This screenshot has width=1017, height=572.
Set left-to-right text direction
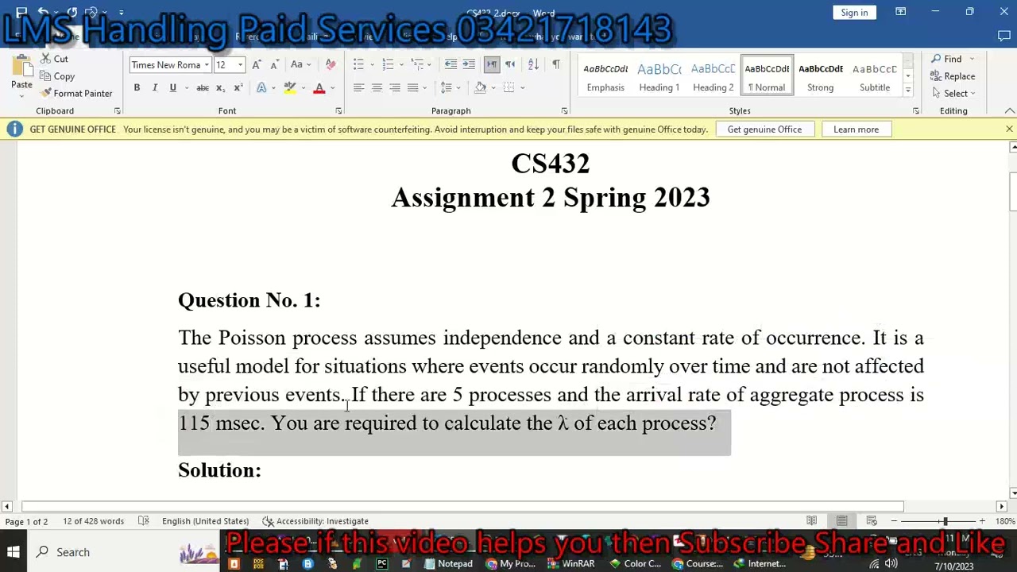(492, 64)
